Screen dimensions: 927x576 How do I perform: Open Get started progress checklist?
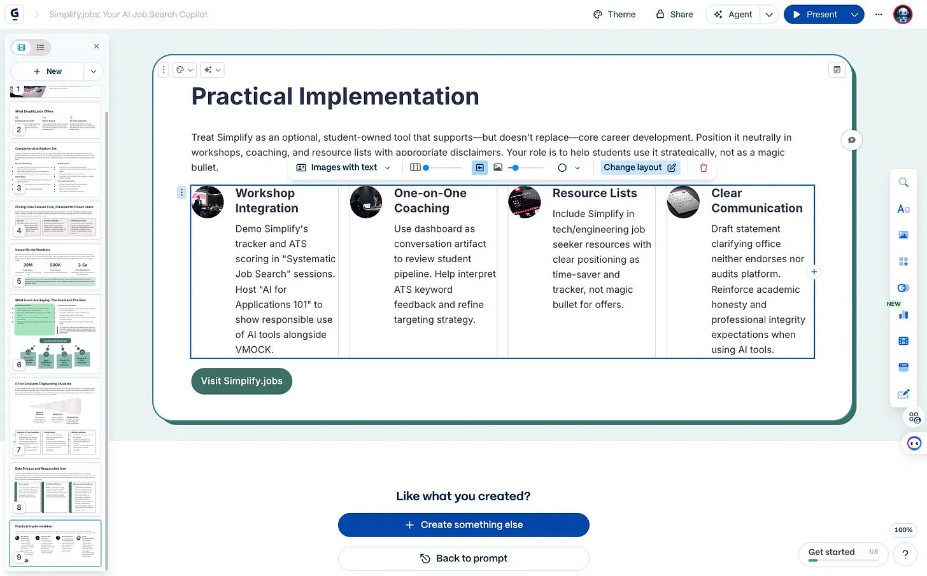843,554
